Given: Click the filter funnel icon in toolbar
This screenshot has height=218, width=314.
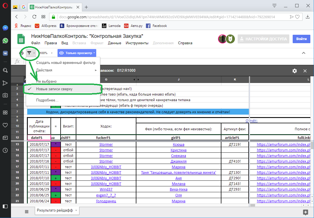Looking at the screenshot, I should 29,53.
